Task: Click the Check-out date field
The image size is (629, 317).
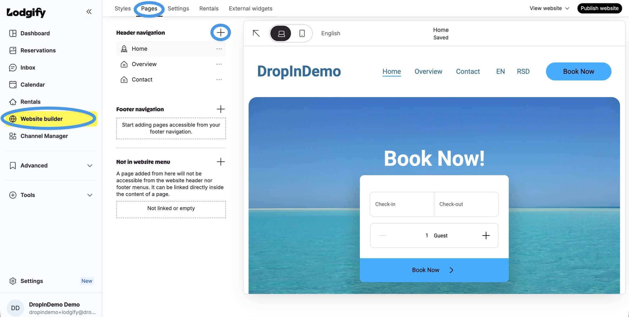Action: (466, 204)
